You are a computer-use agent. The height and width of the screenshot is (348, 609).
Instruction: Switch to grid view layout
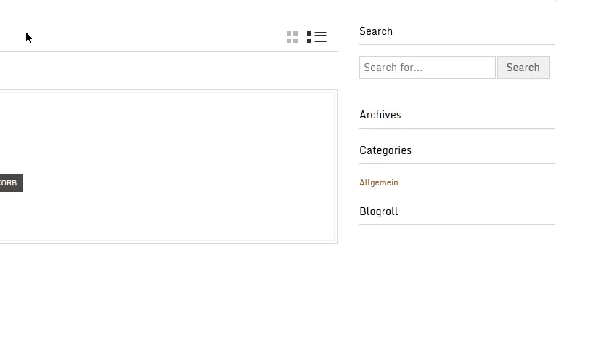[292, 37]
